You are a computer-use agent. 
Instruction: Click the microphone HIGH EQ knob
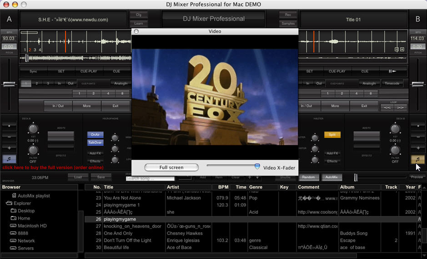(115, 138)
